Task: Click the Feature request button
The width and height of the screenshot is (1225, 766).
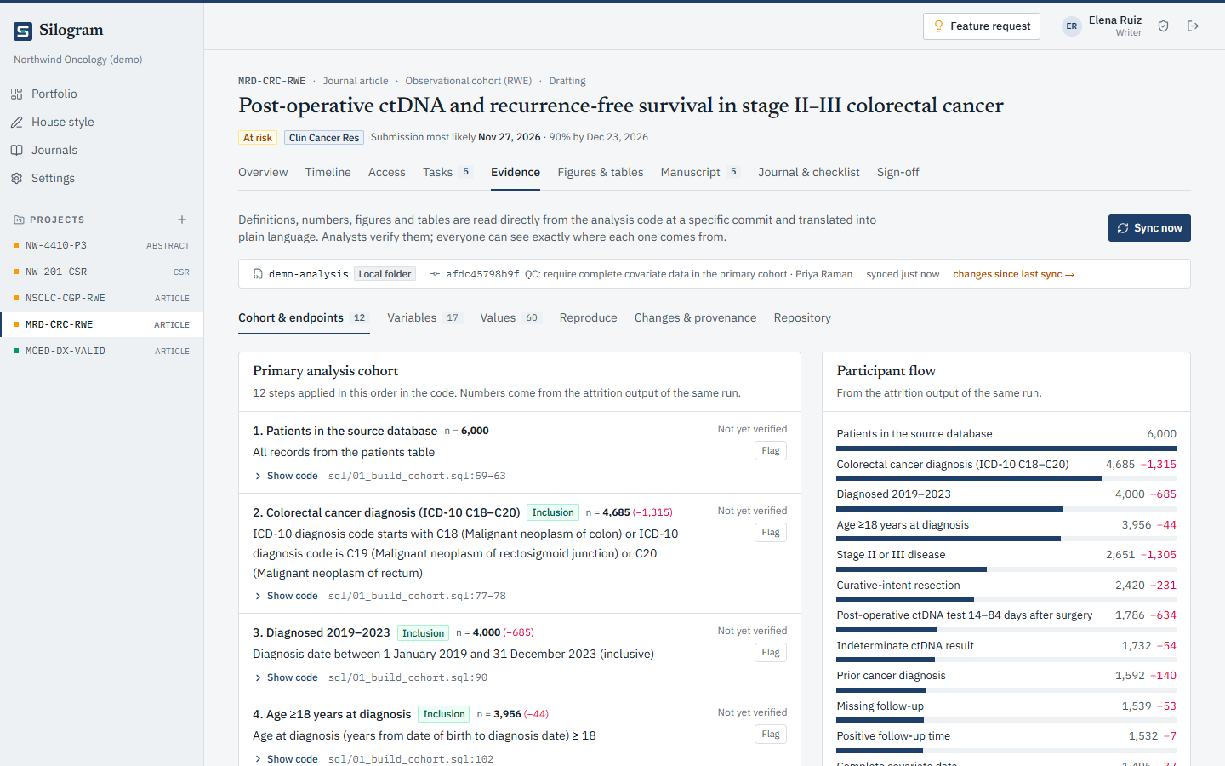Action: click(x=982, y=26)
